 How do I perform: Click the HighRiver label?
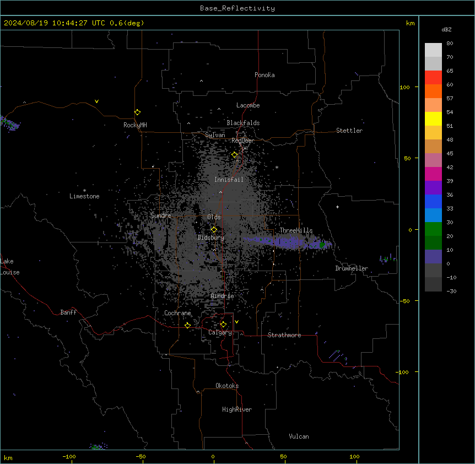tap(236, 409)
